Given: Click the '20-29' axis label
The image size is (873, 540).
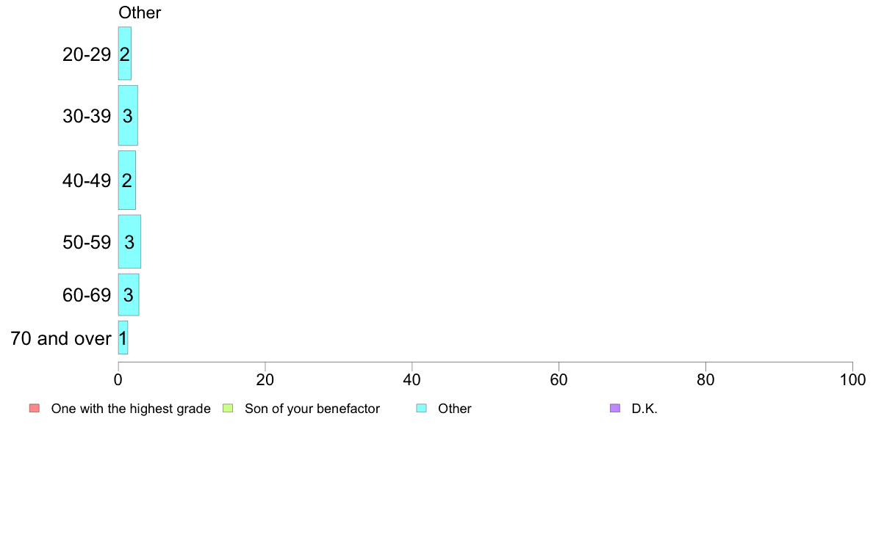Looking at the screenshot, I should (x=87, y=54).
